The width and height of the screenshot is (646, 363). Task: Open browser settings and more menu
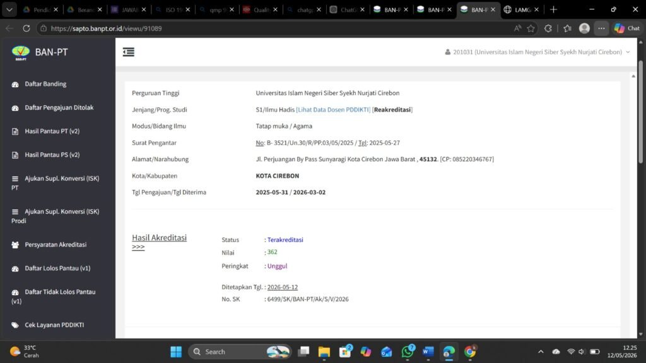601,28
